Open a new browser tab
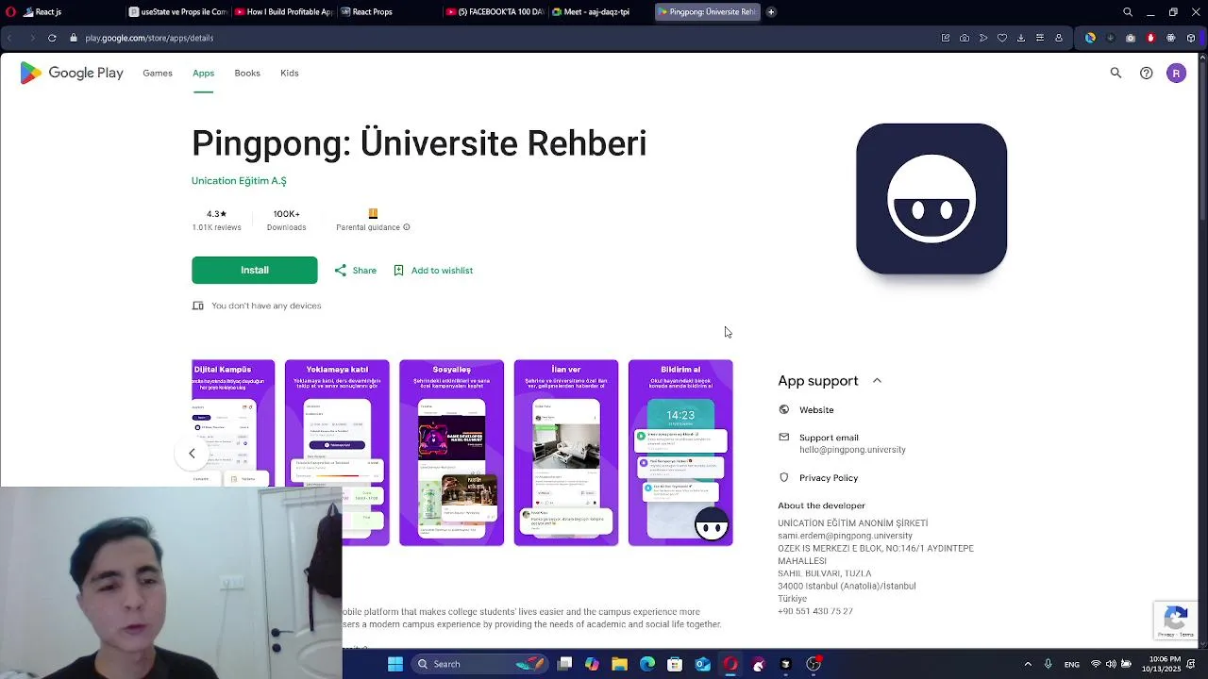 [x=771, y=12]
